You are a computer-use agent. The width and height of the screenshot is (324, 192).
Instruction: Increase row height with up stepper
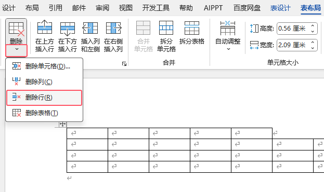point(313,26)
